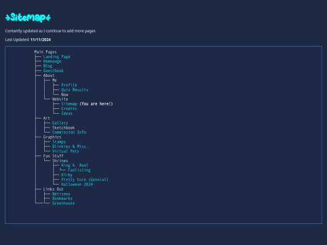The width and height of the screenshot is (327, 245).
Task: Select the Me tree label
Action: point(54,80)
